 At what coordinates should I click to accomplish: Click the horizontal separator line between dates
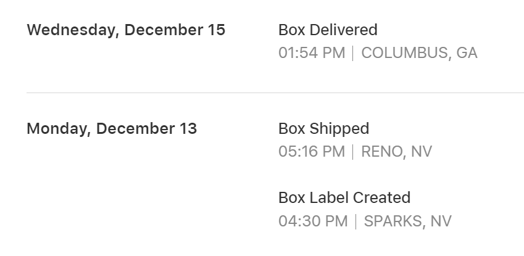coord(275,93)
